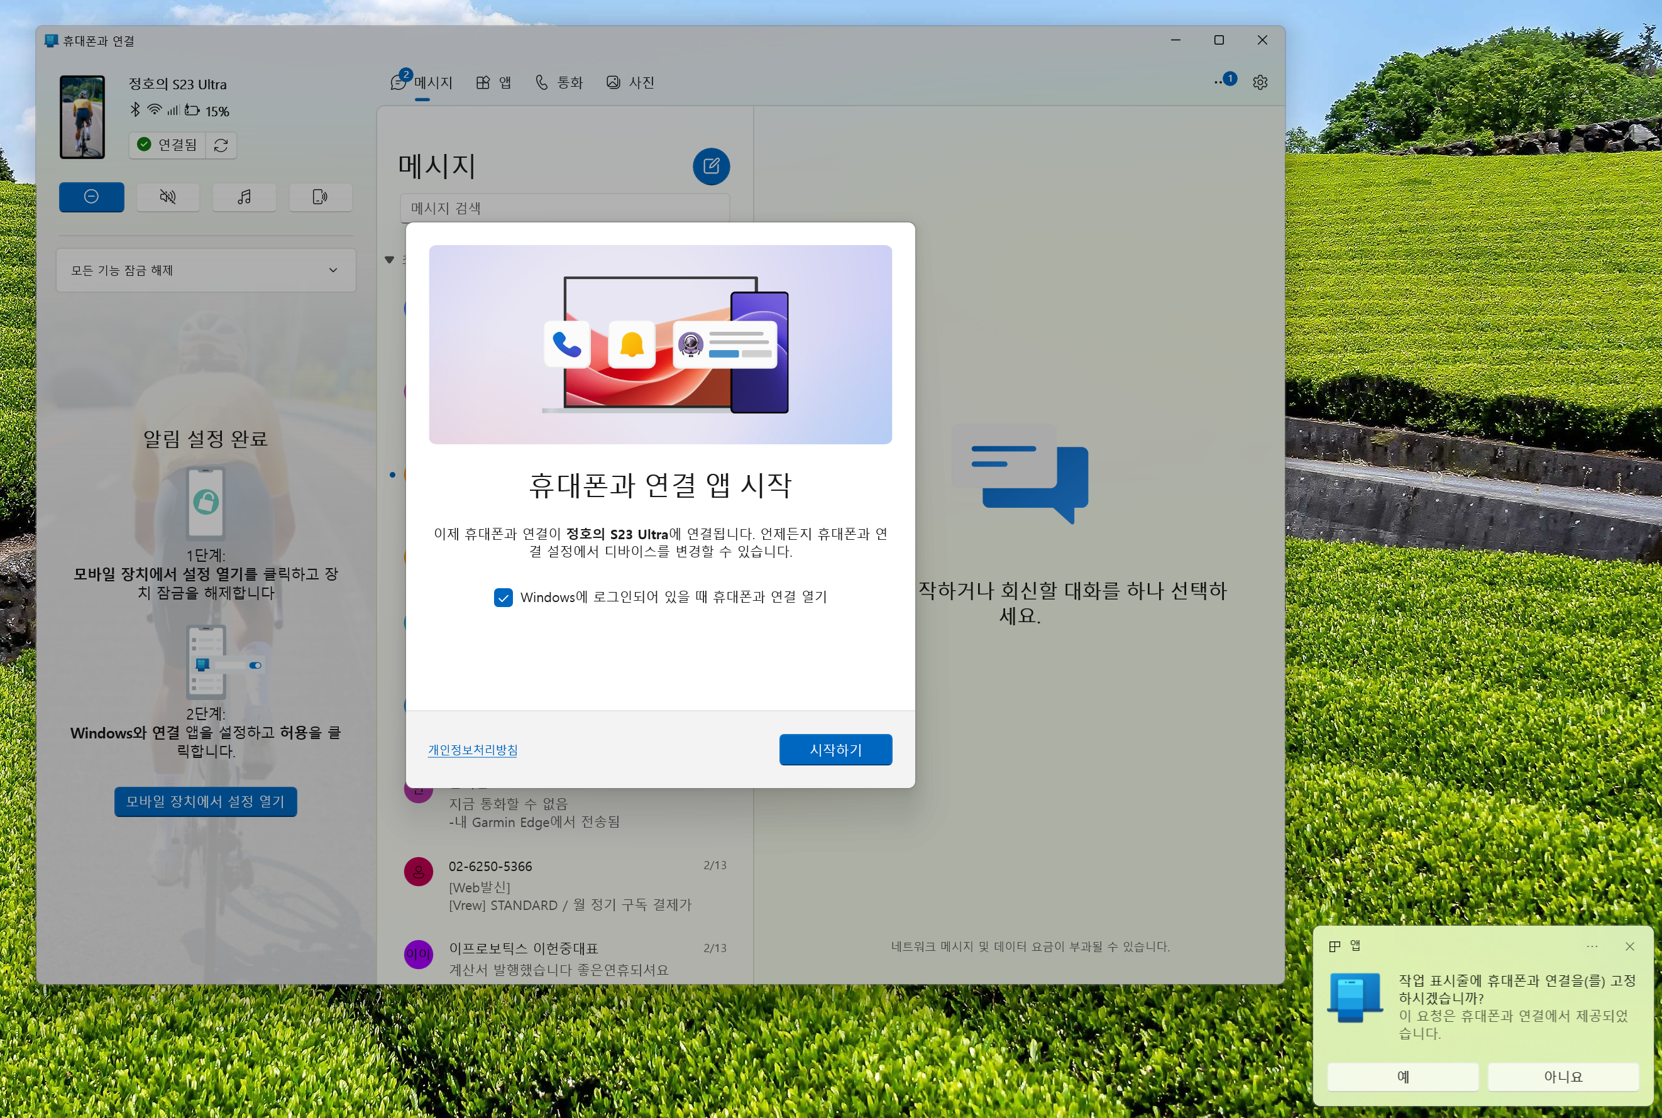Screen dimensions: 1662x1118
Task: Collapse the message list group triangle
Action: click(389, 260)
